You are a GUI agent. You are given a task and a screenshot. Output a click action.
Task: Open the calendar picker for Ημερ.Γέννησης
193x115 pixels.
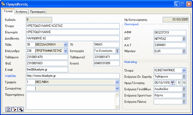click(x=173, y=83)
